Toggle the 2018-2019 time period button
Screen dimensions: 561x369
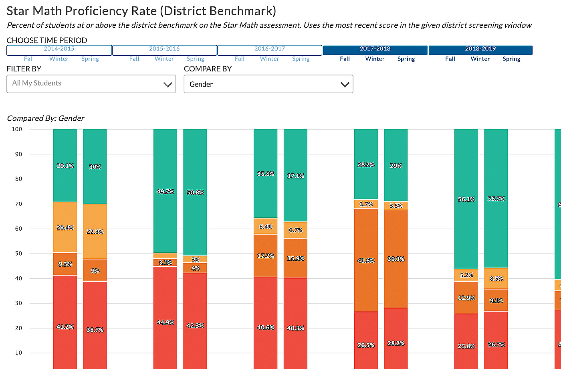click(480, 50)
